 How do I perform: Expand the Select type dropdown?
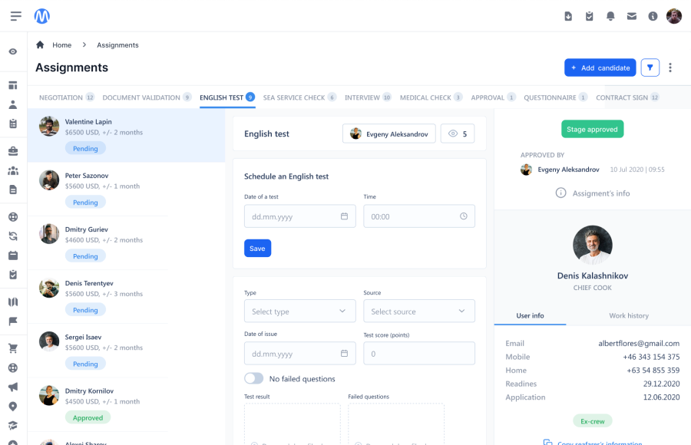click(x=300, y=311)
